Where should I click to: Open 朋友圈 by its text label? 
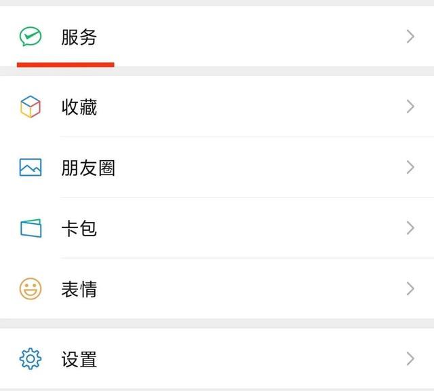point(88,168)
